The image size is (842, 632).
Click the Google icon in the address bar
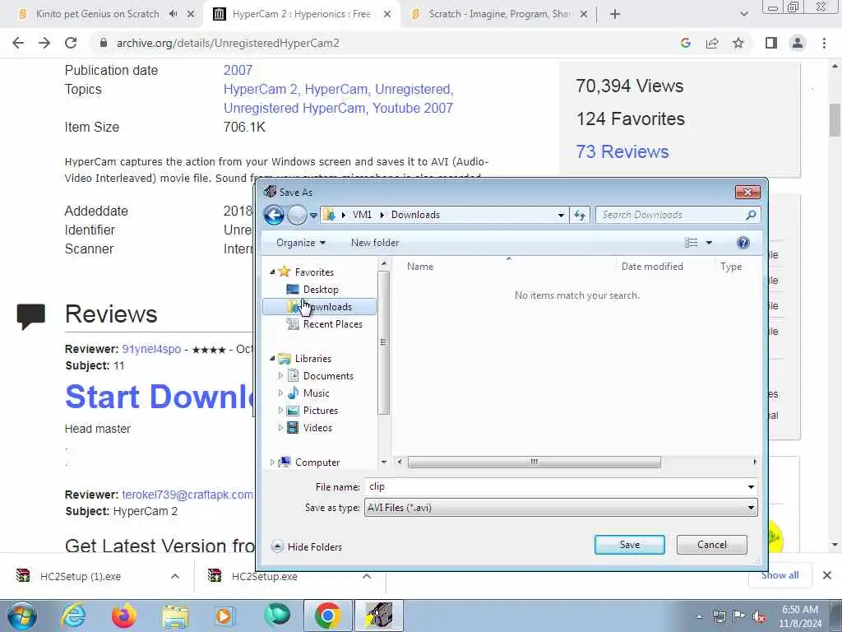685,43
